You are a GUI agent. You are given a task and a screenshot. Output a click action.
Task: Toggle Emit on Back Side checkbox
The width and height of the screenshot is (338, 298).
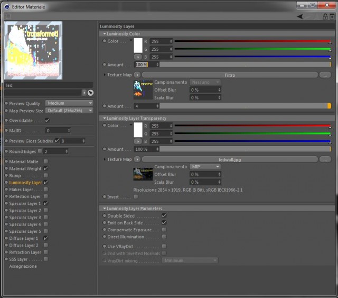coord(164,223)
